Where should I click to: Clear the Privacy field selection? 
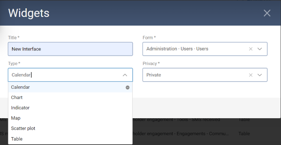click(x=251, y=75)
